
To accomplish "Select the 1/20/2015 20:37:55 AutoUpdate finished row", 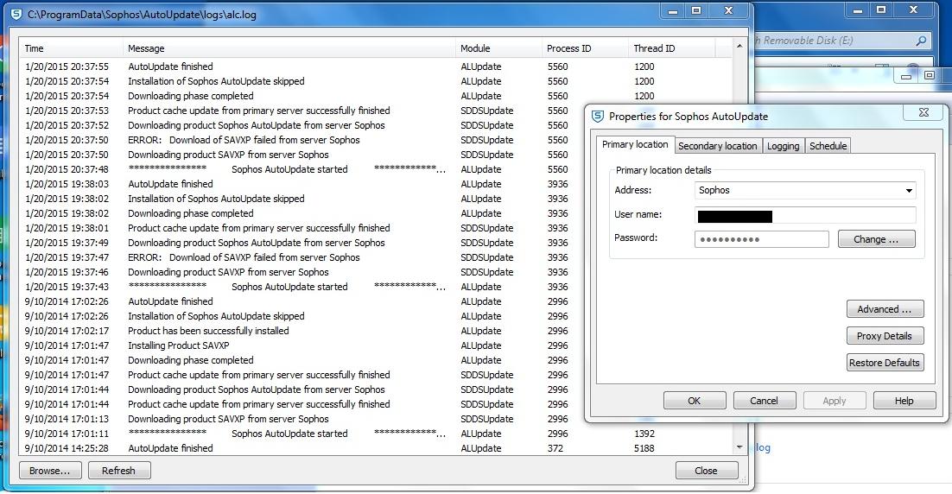I will pos(376,66).
